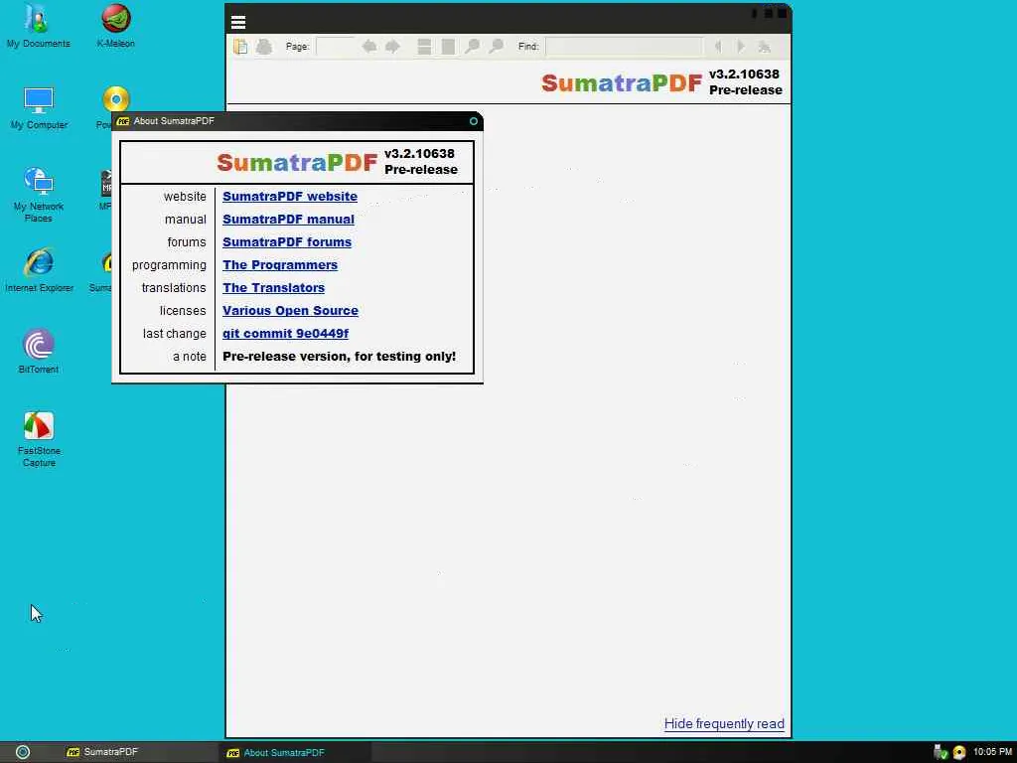Image resolution: width=1017 pixels, height=763 pixels.
Task: Go to next page arrow in toolbar
Action: tap(392, 47)
